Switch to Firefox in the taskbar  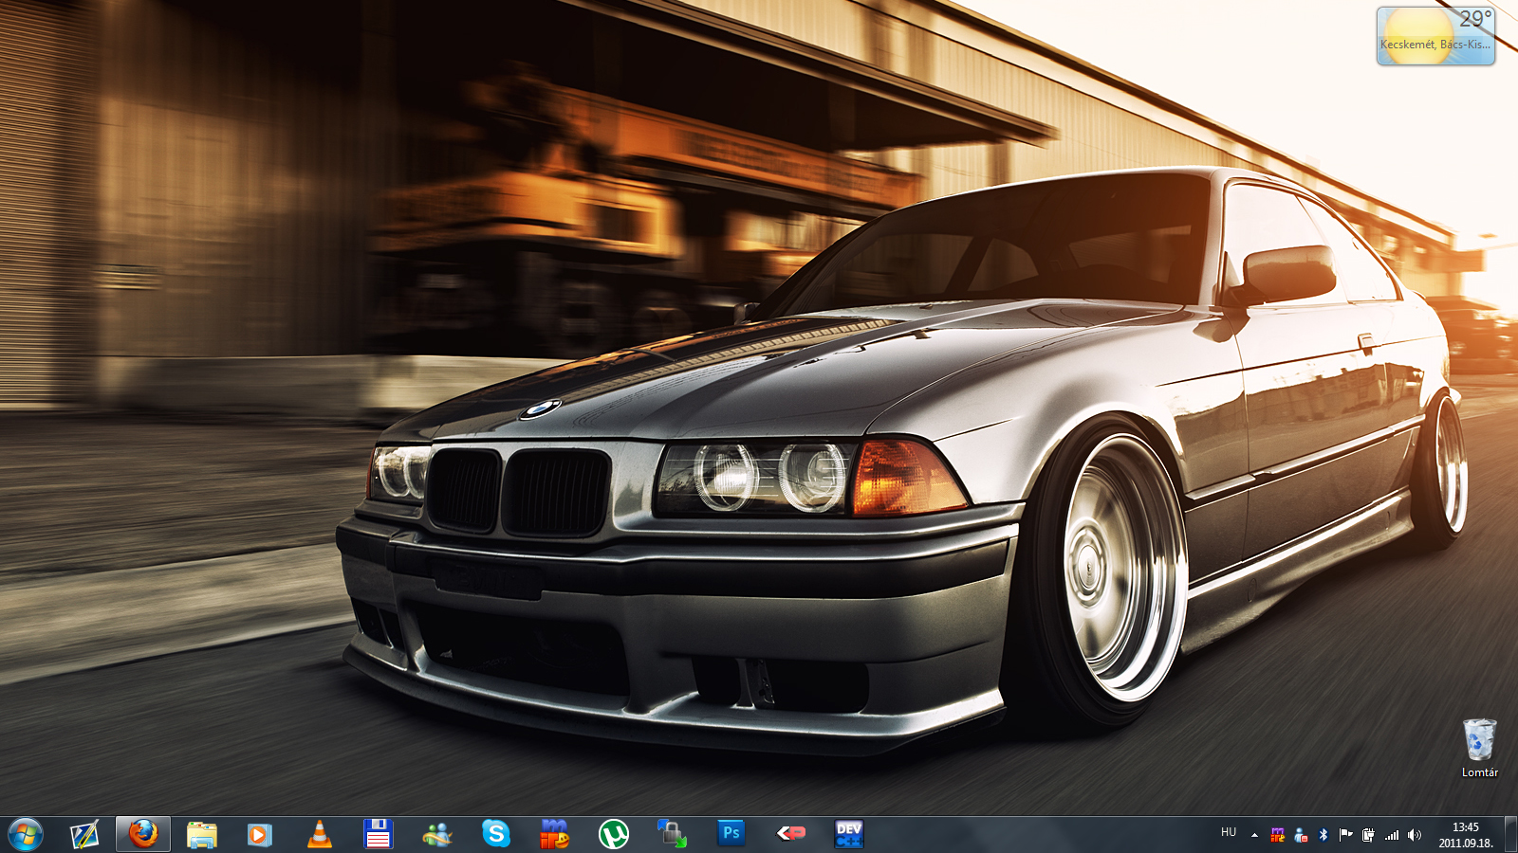[x=143, y=834]
